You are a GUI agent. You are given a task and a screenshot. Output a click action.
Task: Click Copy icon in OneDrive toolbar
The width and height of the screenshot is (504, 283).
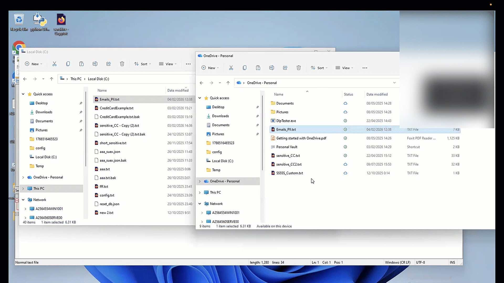tap(245, 68)
